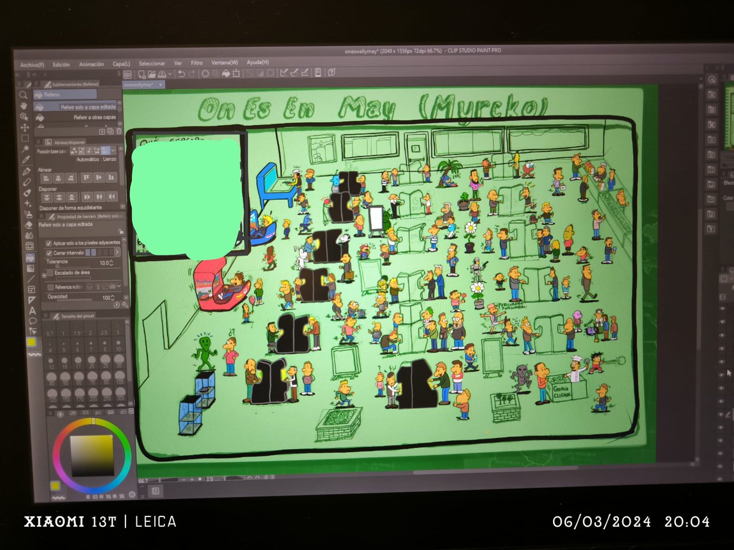This screenshot has height=550, width=734.
Task: Switch to the transparent color swatch
Action: coord(34,354)
